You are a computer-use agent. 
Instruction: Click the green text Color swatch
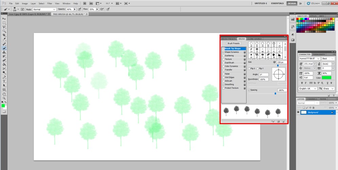[326, 78]
